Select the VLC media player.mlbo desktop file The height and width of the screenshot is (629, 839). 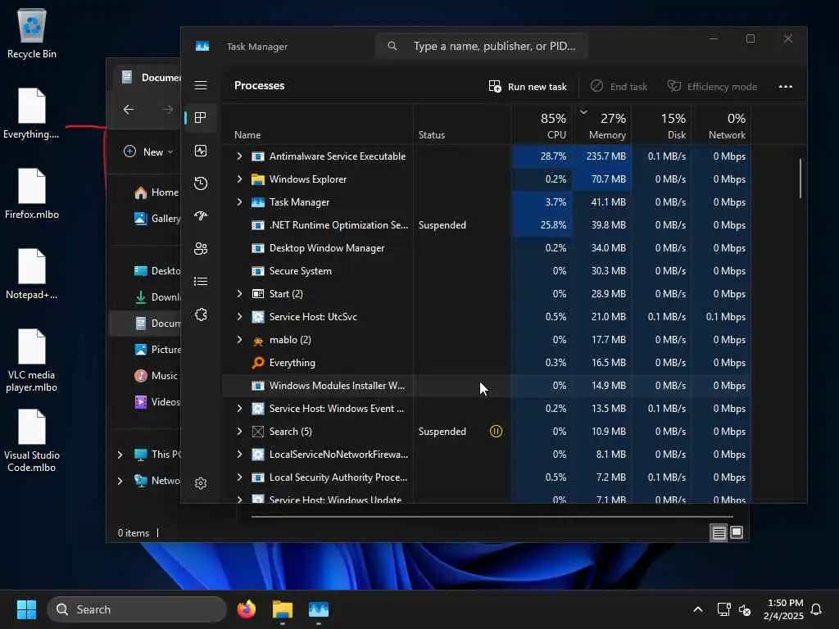32,360
